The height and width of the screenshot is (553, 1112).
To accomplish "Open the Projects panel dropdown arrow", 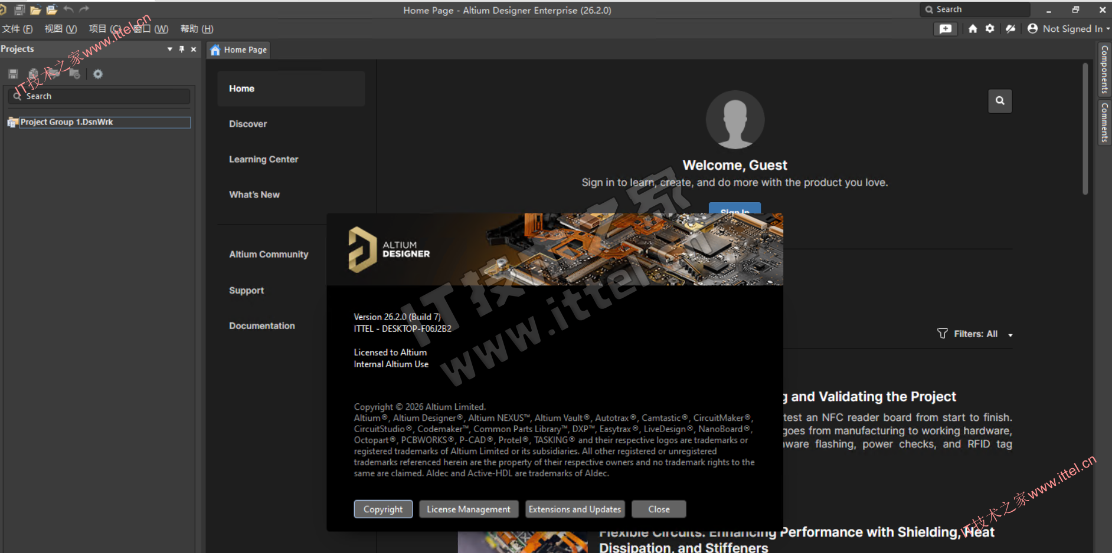I will pyautogui.click(x=170, y=49).
